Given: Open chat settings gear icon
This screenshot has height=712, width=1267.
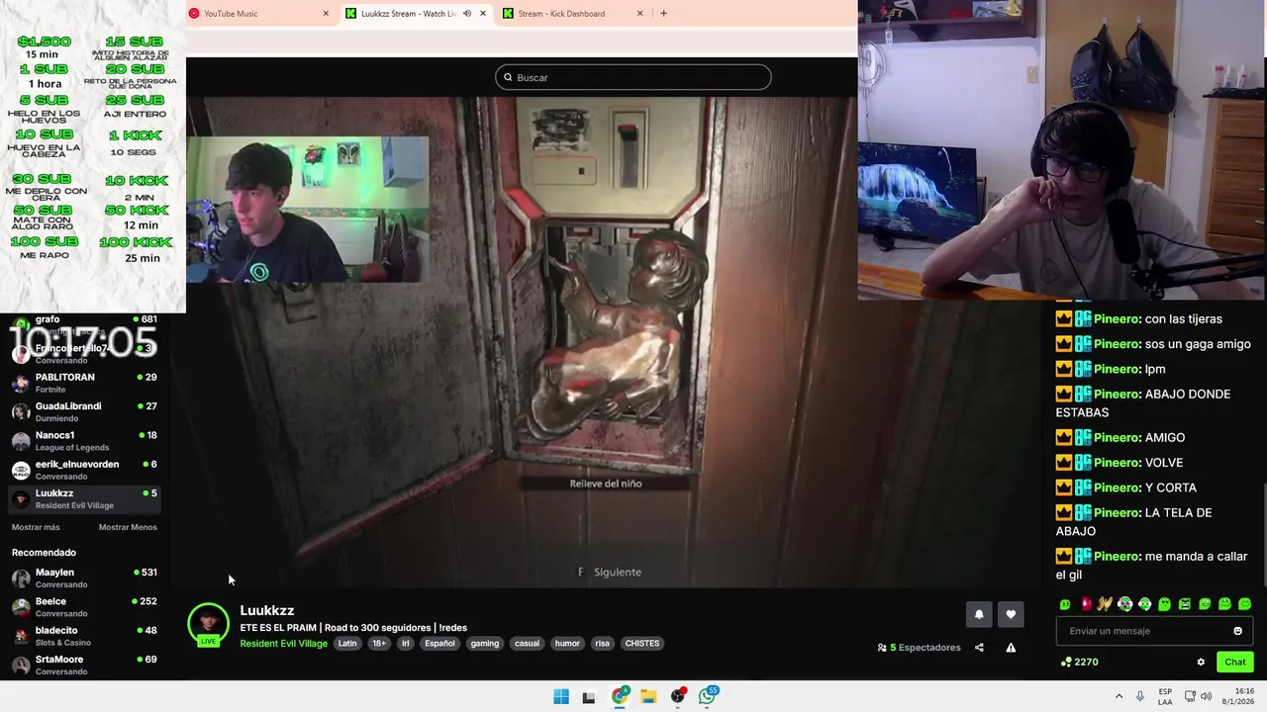Looking at the screenshot, I should 1201,663.
